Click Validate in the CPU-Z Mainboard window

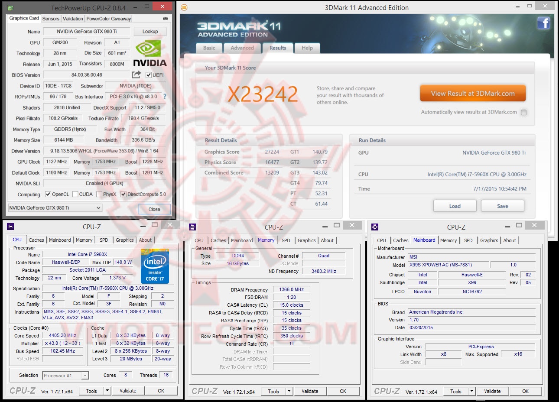492,391
